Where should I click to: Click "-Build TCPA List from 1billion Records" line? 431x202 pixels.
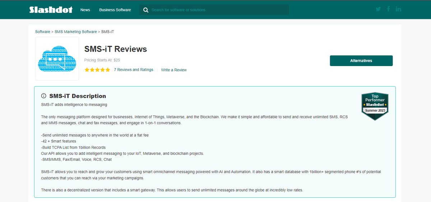[73, 147]
